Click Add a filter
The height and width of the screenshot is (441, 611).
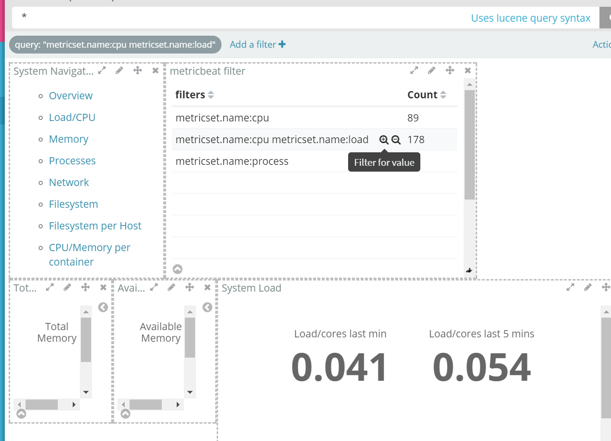click(258, 44)
